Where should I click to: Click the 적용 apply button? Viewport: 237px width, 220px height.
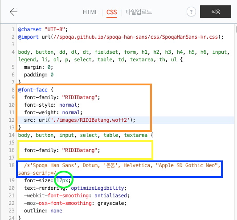pos(216,12)
